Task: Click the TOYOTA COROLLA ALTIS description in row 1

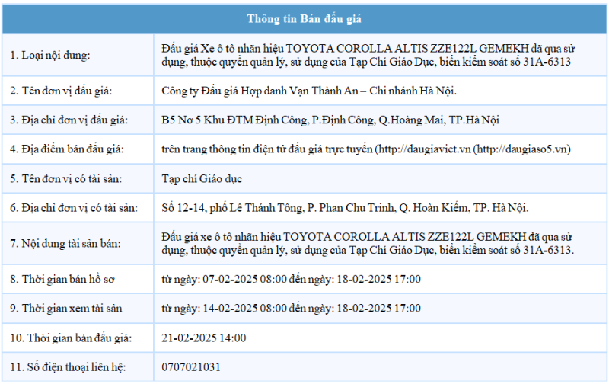Action: click(368, 55)
